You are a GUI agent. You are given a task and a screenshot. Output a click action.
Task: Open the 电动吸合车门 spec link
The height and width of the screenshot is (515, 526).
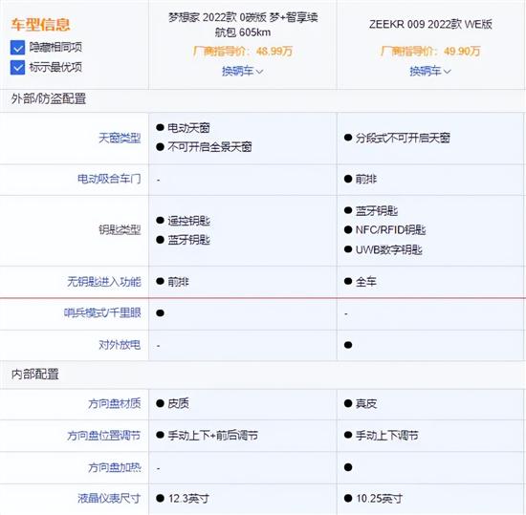click(109, 179)
